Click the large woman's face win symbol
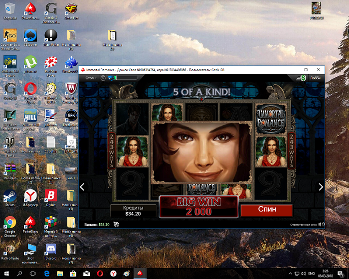The image size is (349, 279). click(201, 152)
